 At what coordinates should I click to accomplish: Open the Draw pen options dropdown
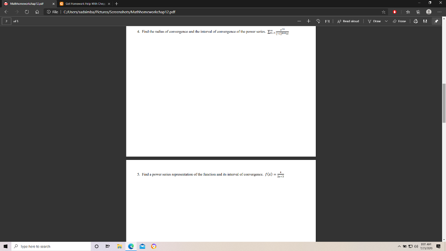click(x=385, y=21)
